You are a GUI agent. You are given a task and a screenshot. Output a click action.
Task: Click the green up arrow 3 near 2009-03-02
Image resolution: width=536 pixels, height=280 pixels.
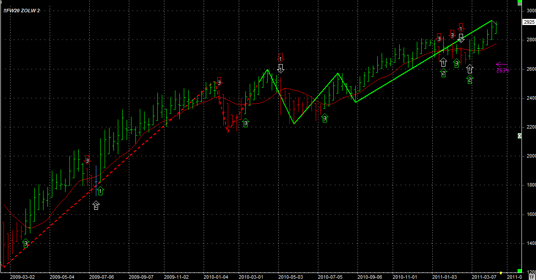[26, 243]
